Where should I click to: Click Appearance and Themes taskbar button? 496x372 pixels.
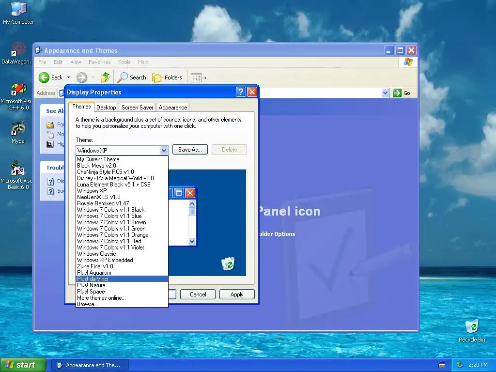90,365
